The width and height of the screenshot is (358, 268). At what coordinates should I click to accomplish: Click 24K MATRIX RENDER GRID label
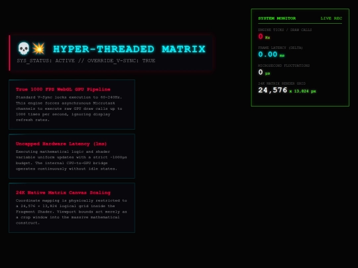pos(282,83)
